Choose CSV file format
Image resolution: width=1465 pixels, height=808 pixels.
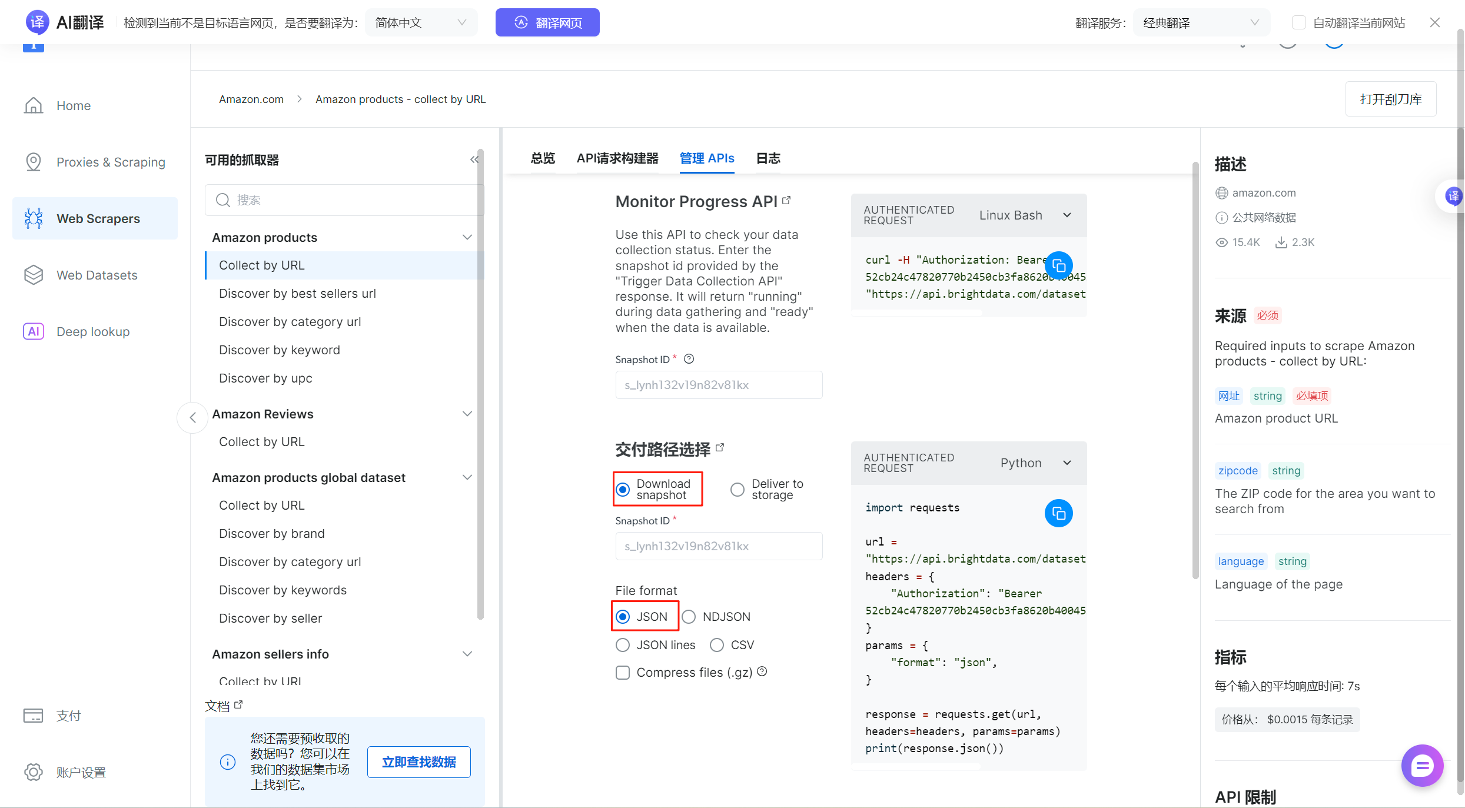click(717, 644)
